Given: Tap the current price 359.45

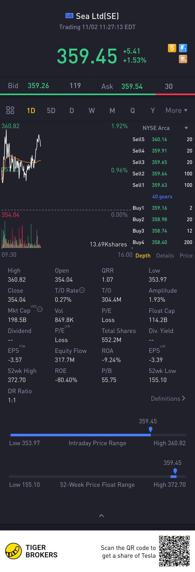Looking at the screenshot, I should click(87, 56).
